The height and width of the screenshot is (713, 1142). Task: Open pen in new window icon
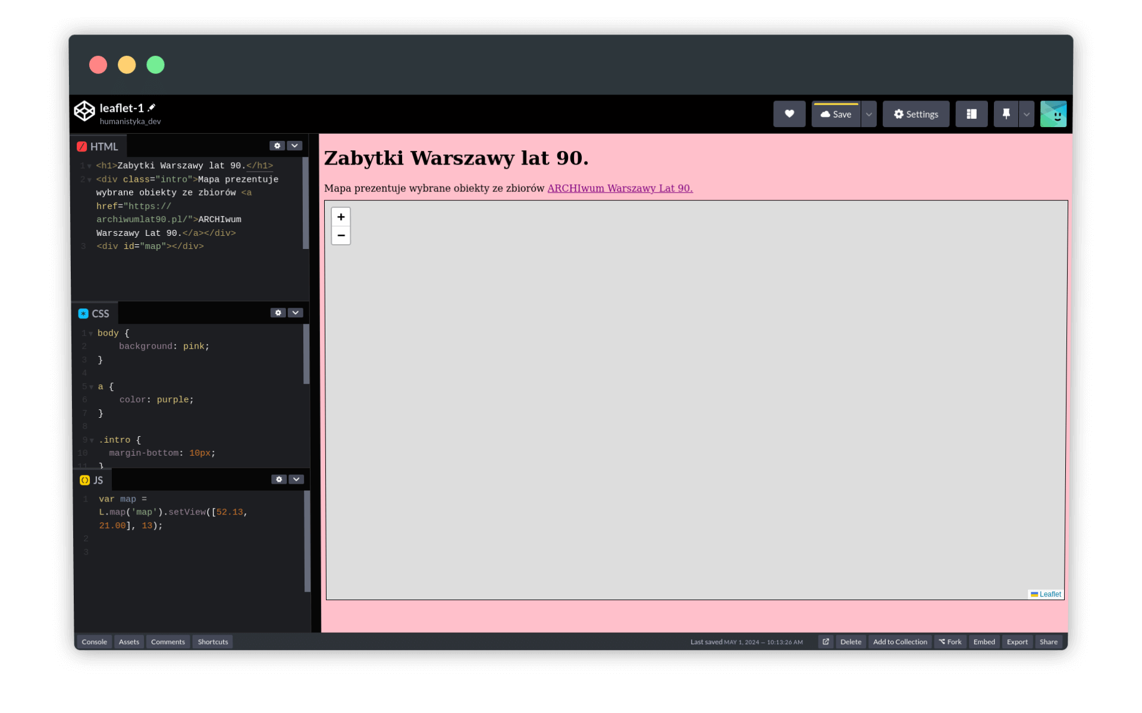826,642
